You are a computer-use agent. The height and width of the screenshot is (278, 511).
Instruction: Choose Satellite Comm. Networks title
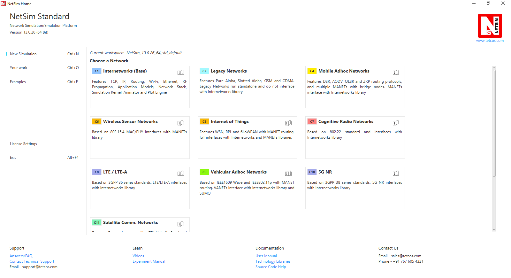tap(130, 222)
